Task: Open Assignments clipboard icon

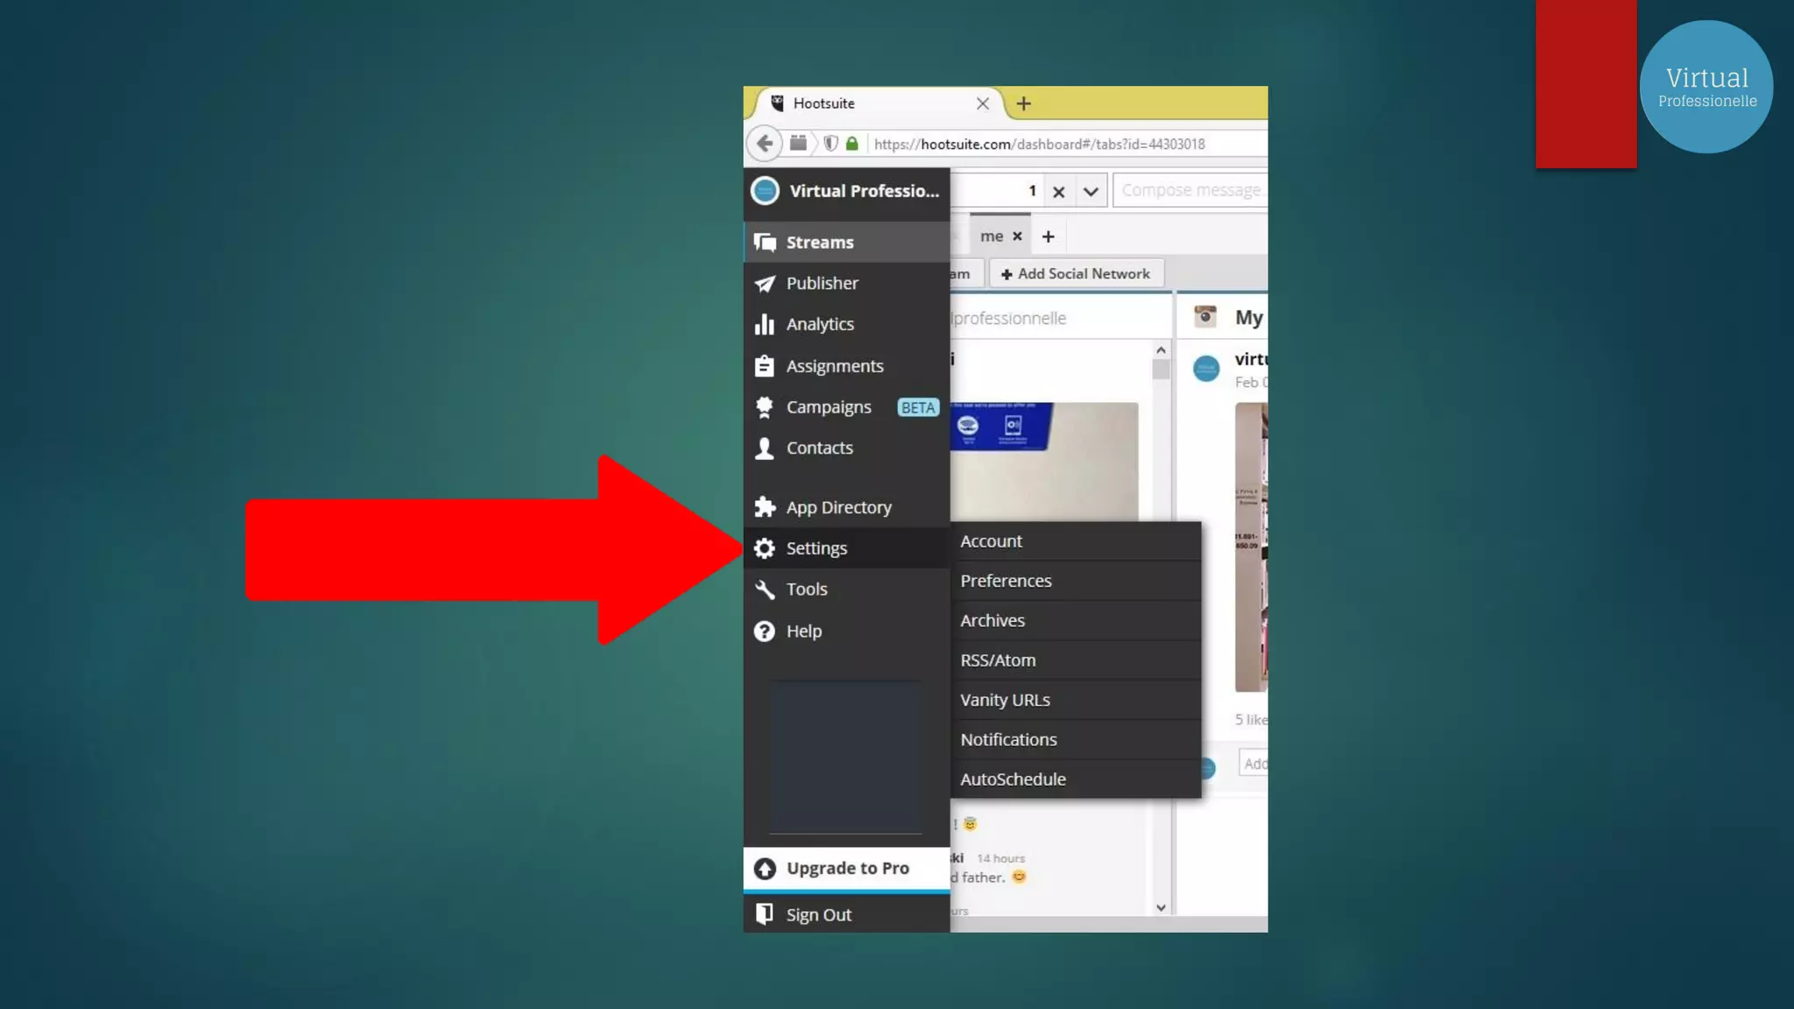Action: (765, 366)
